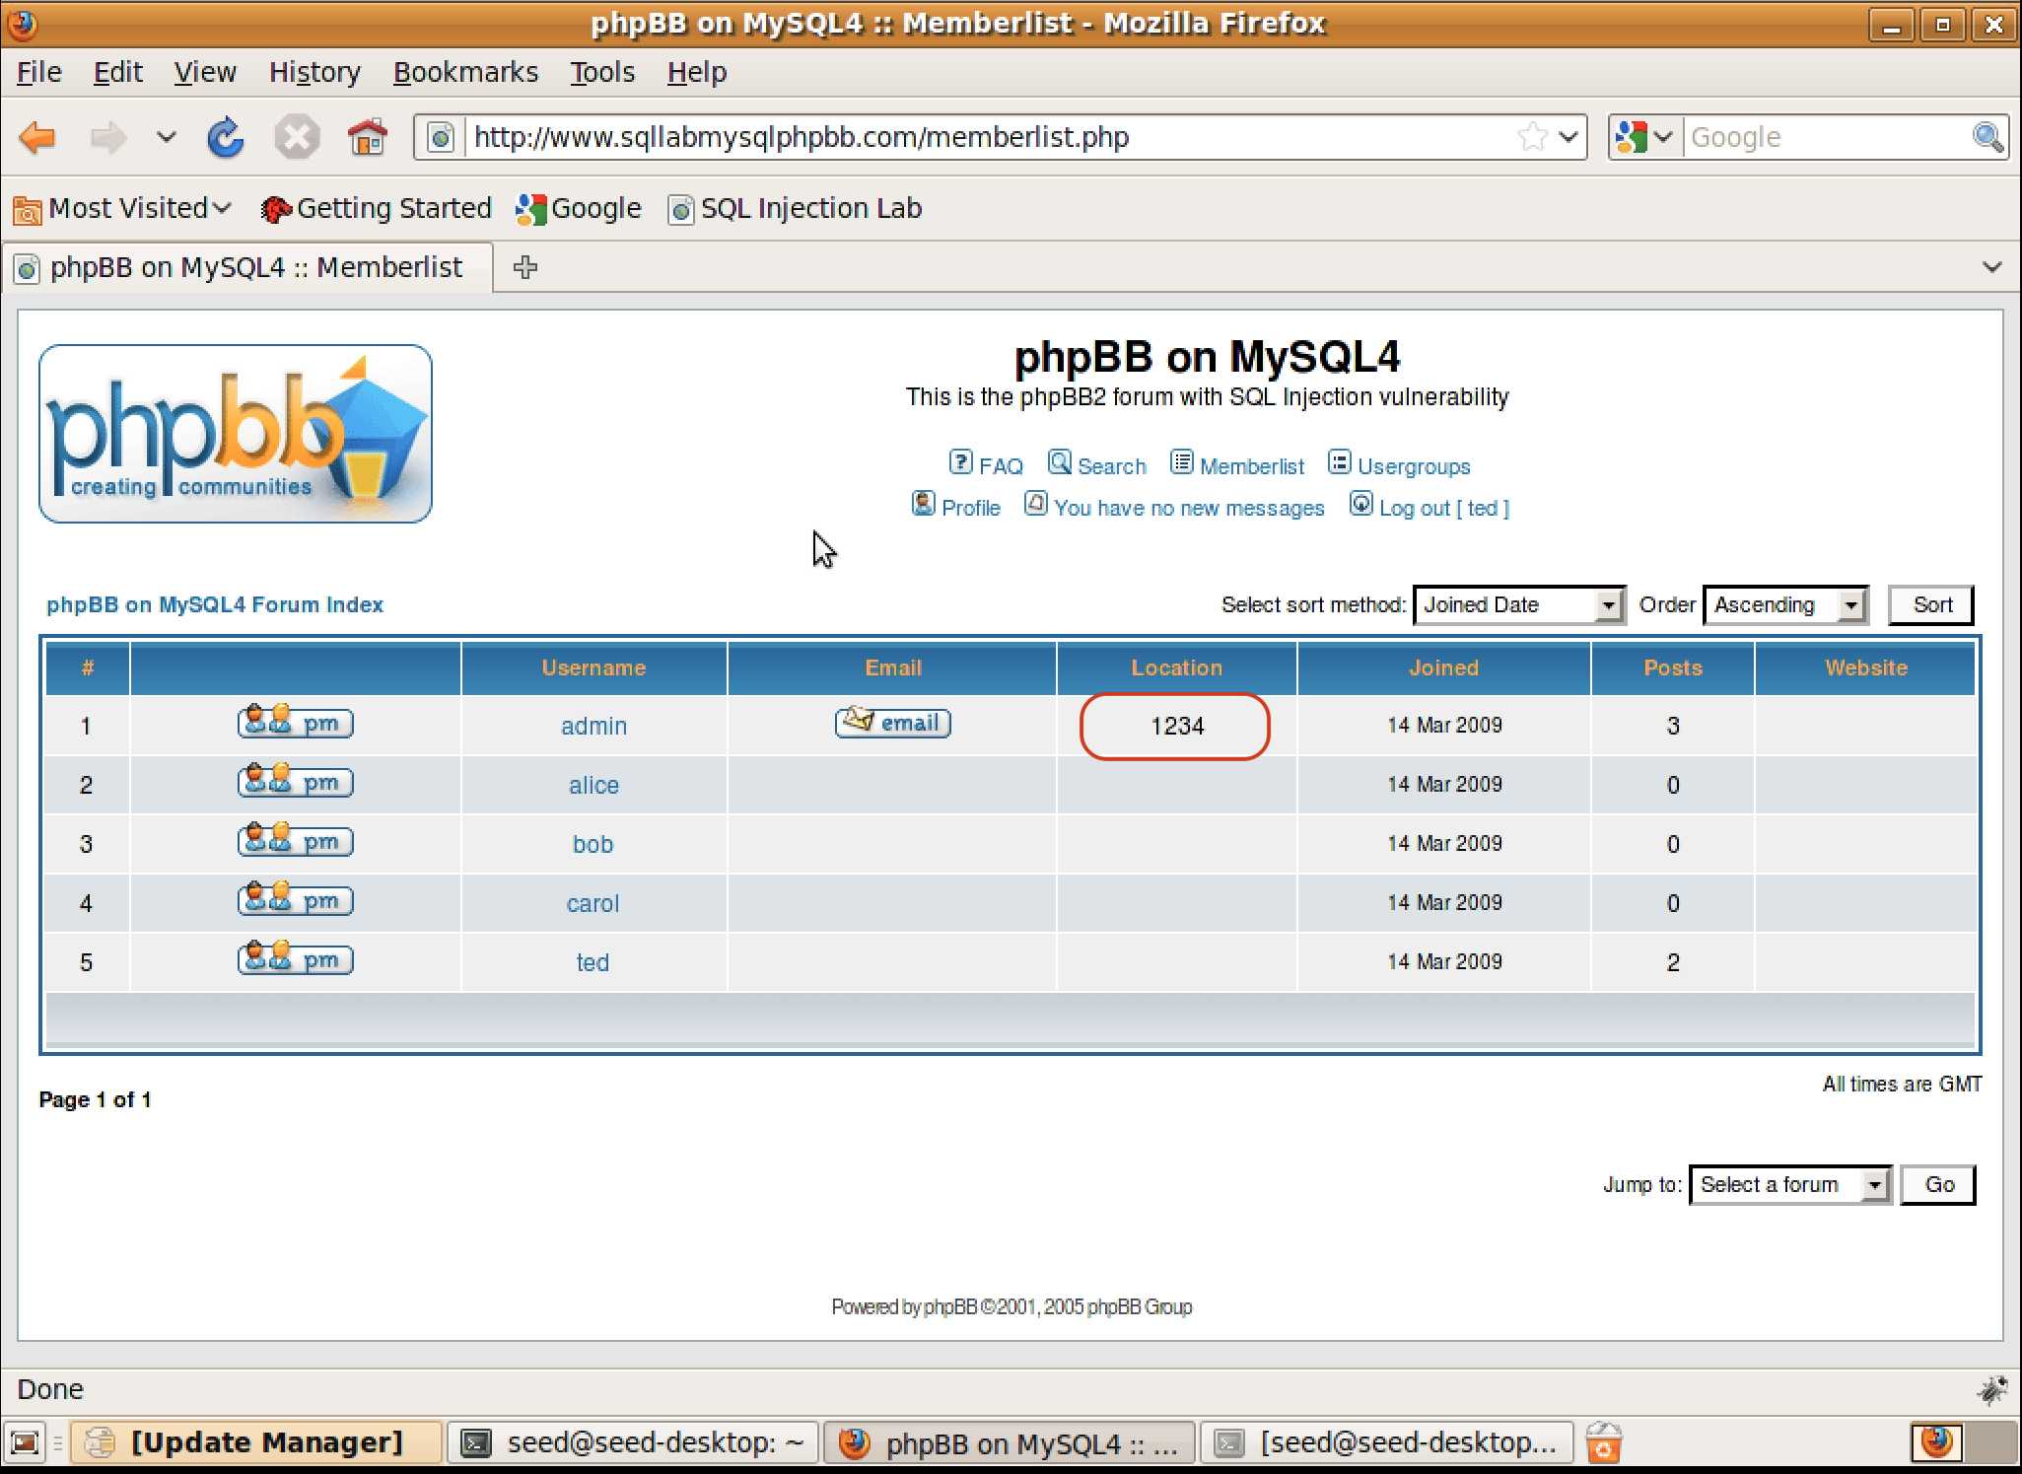Click the email icon for admin
Screen dimensions: 2022x1474
892,723
